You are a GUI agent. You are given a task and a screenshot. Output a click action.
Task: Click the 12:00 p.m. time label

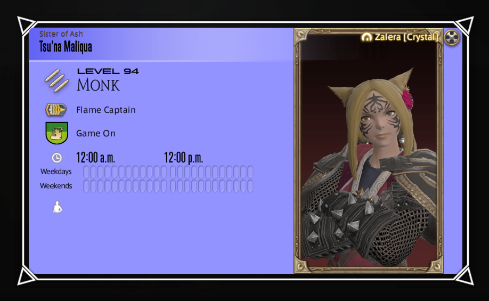183,158
